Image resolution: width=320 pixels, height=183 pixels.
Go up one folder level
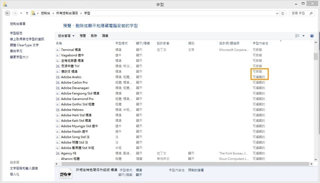[27, 13]
